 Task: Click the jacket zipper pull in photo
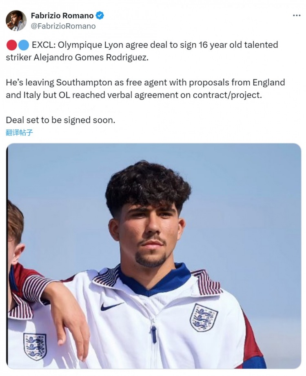pos(154,333)
